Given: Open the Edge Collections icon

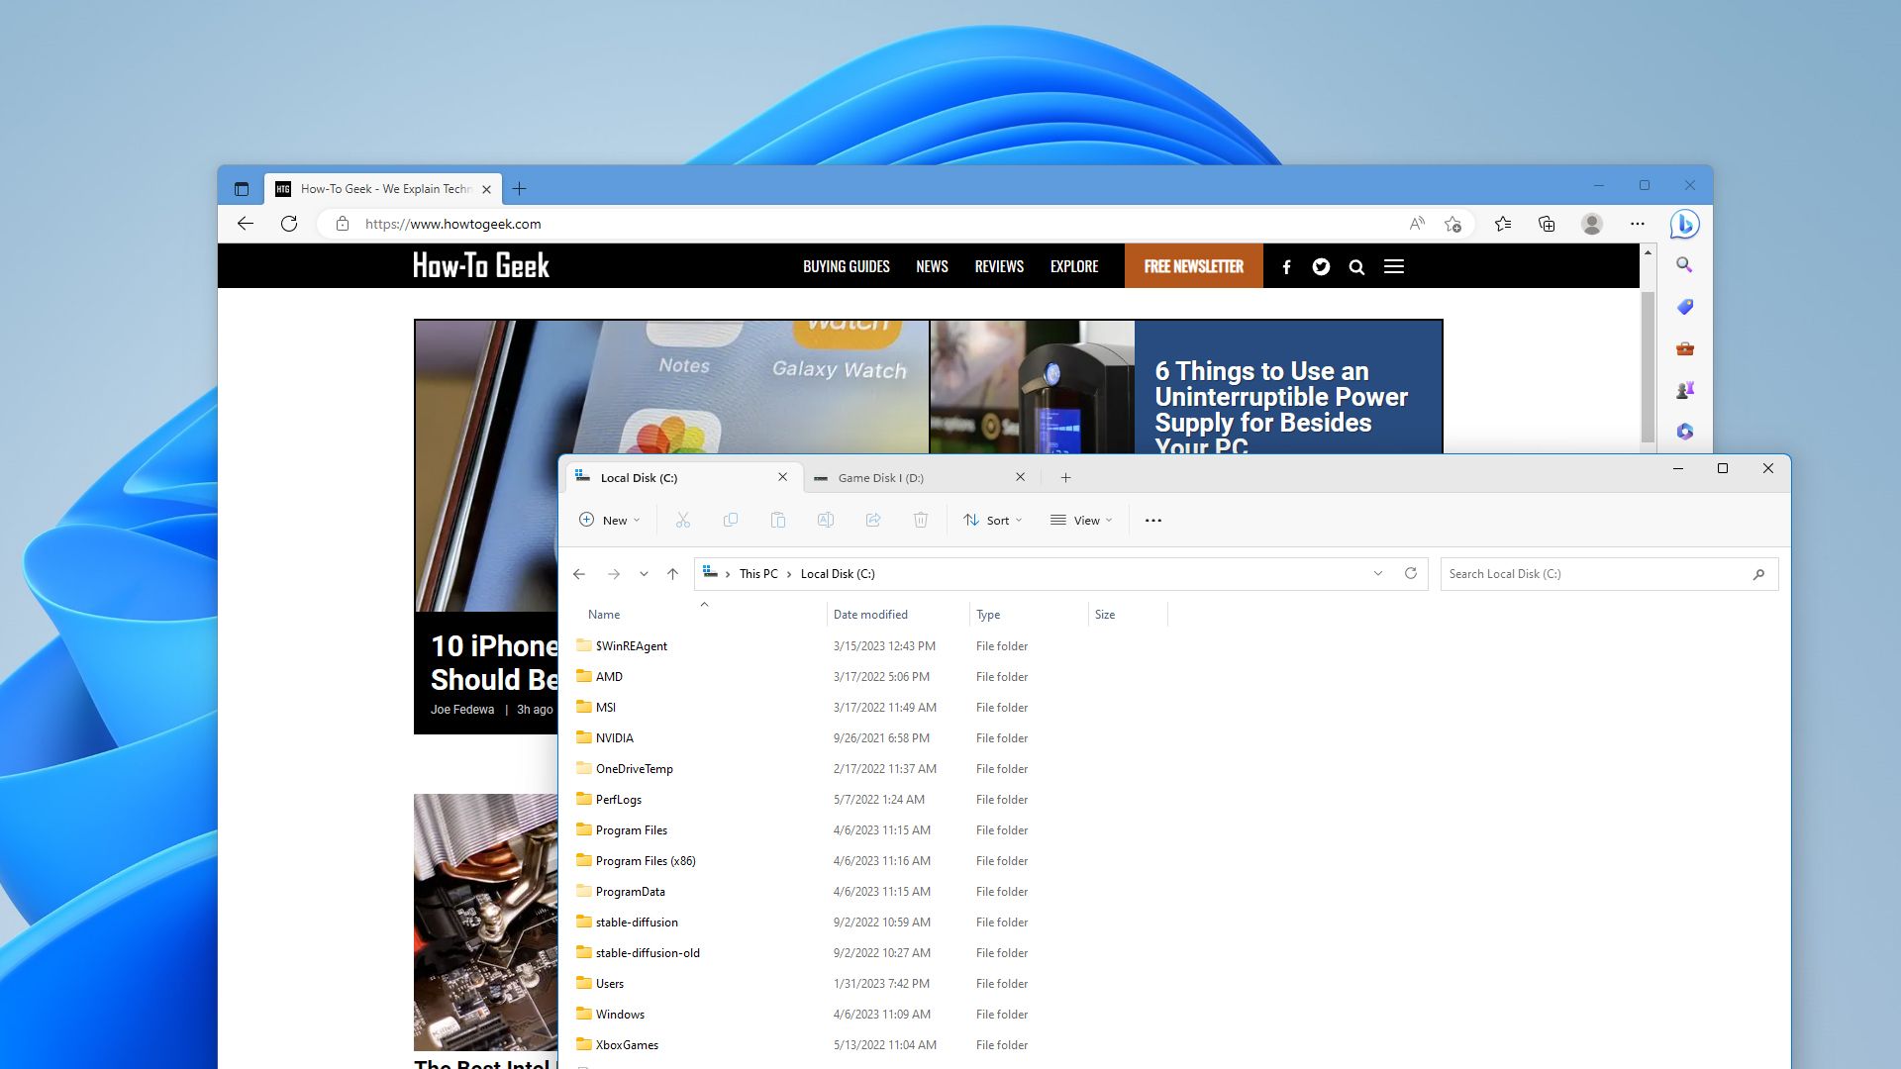Looking at the screenshot, I should tap(1547, 225).
